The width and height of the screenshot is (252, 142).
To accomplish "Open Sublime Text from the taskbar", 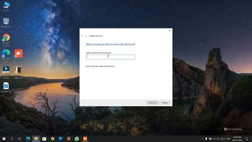I will click(x=69, y=138).
